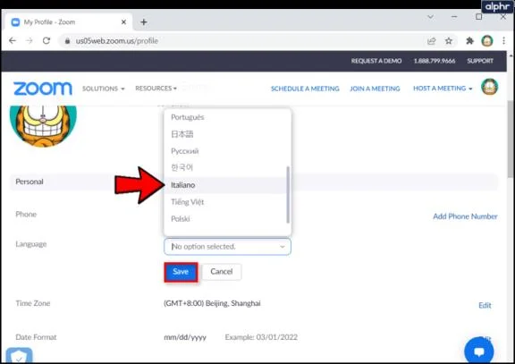Expand the Solutions dropdown menu
515x364 pixels.
103,89
